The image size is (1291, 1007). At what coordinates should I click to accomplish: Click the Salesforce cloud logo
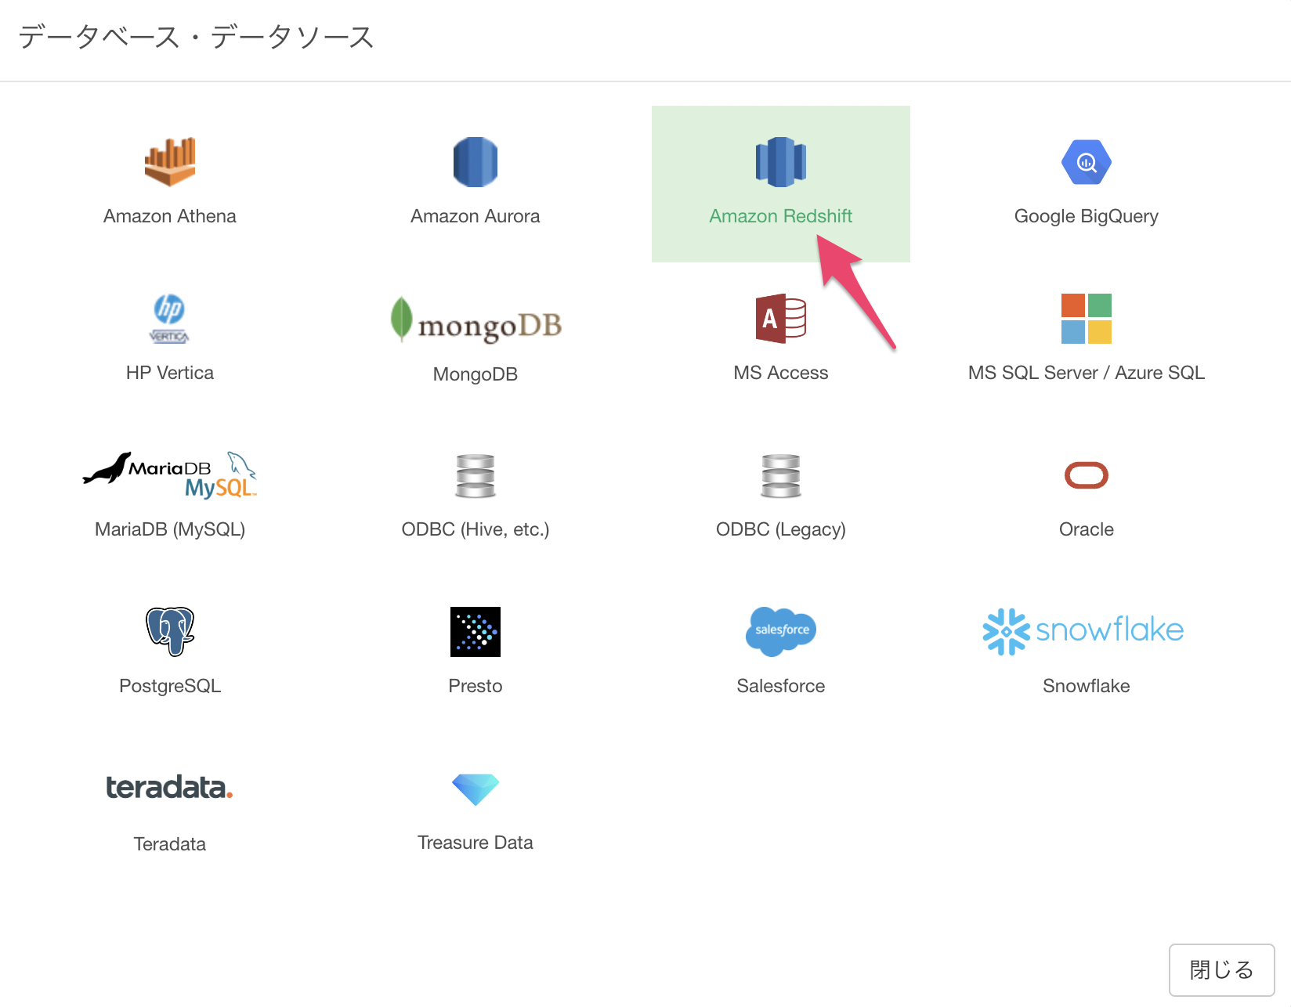[781, 632]
